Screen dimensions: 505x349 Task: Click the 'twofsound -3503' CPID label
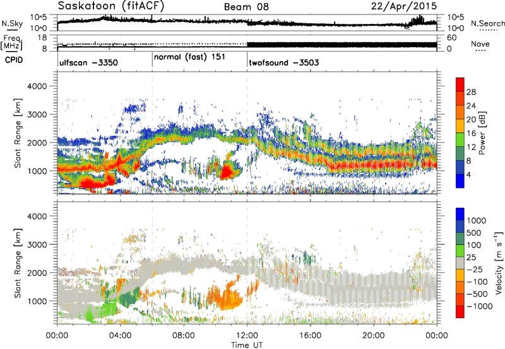pos(284,62)
